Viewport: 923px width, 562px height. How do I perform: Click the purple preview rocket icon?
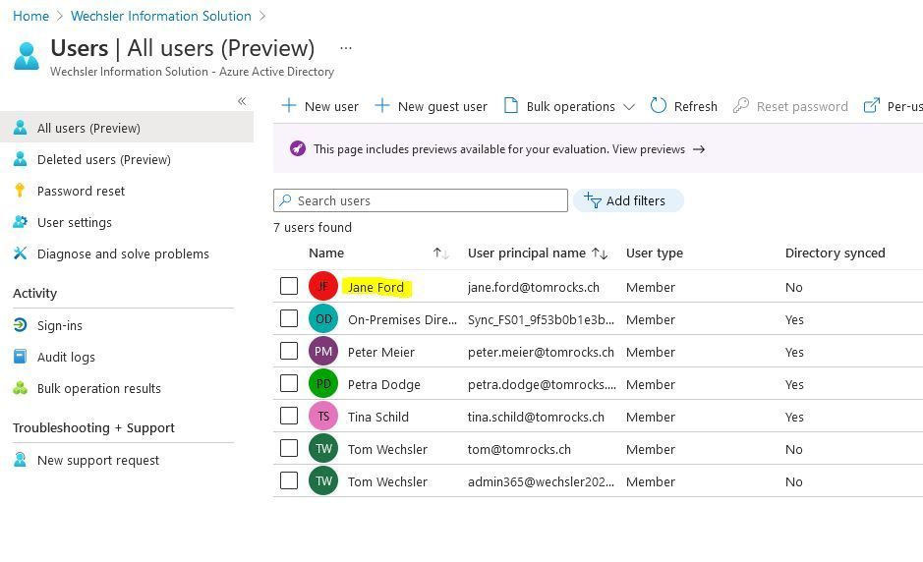298,149
